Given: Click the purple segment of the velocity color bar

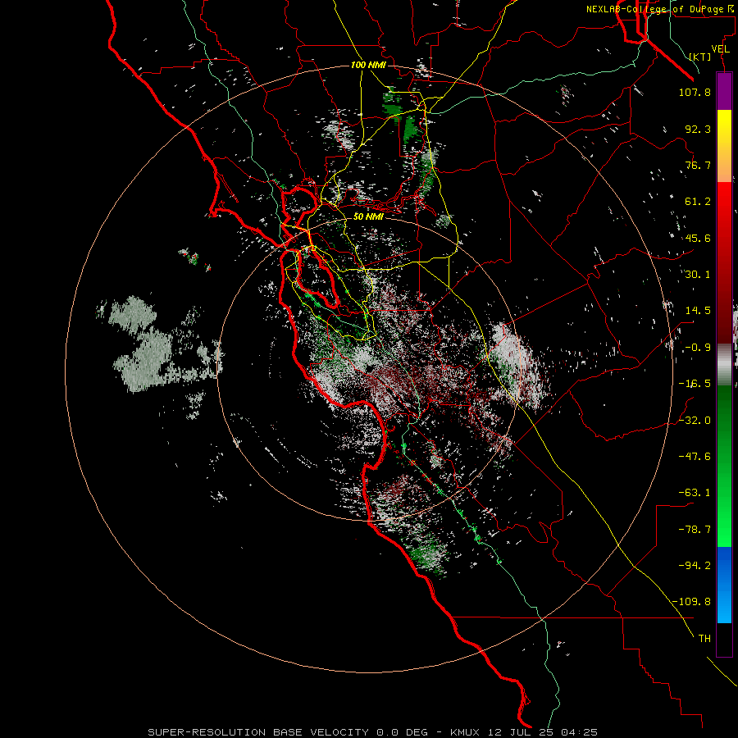Looking at the screenshot, I should point(724,91).
